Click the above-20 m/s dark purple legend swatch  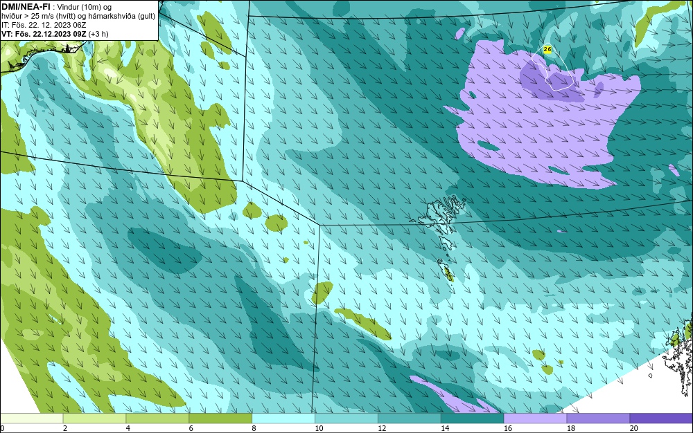661,418
